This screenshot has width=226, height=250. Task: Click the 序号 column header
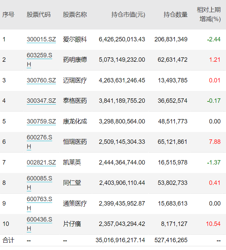pyautogui.click(x=8, y=15)
